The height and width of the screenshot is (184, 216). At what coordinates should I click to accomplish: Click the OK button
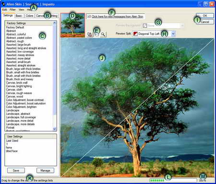[x=205, y=15]
